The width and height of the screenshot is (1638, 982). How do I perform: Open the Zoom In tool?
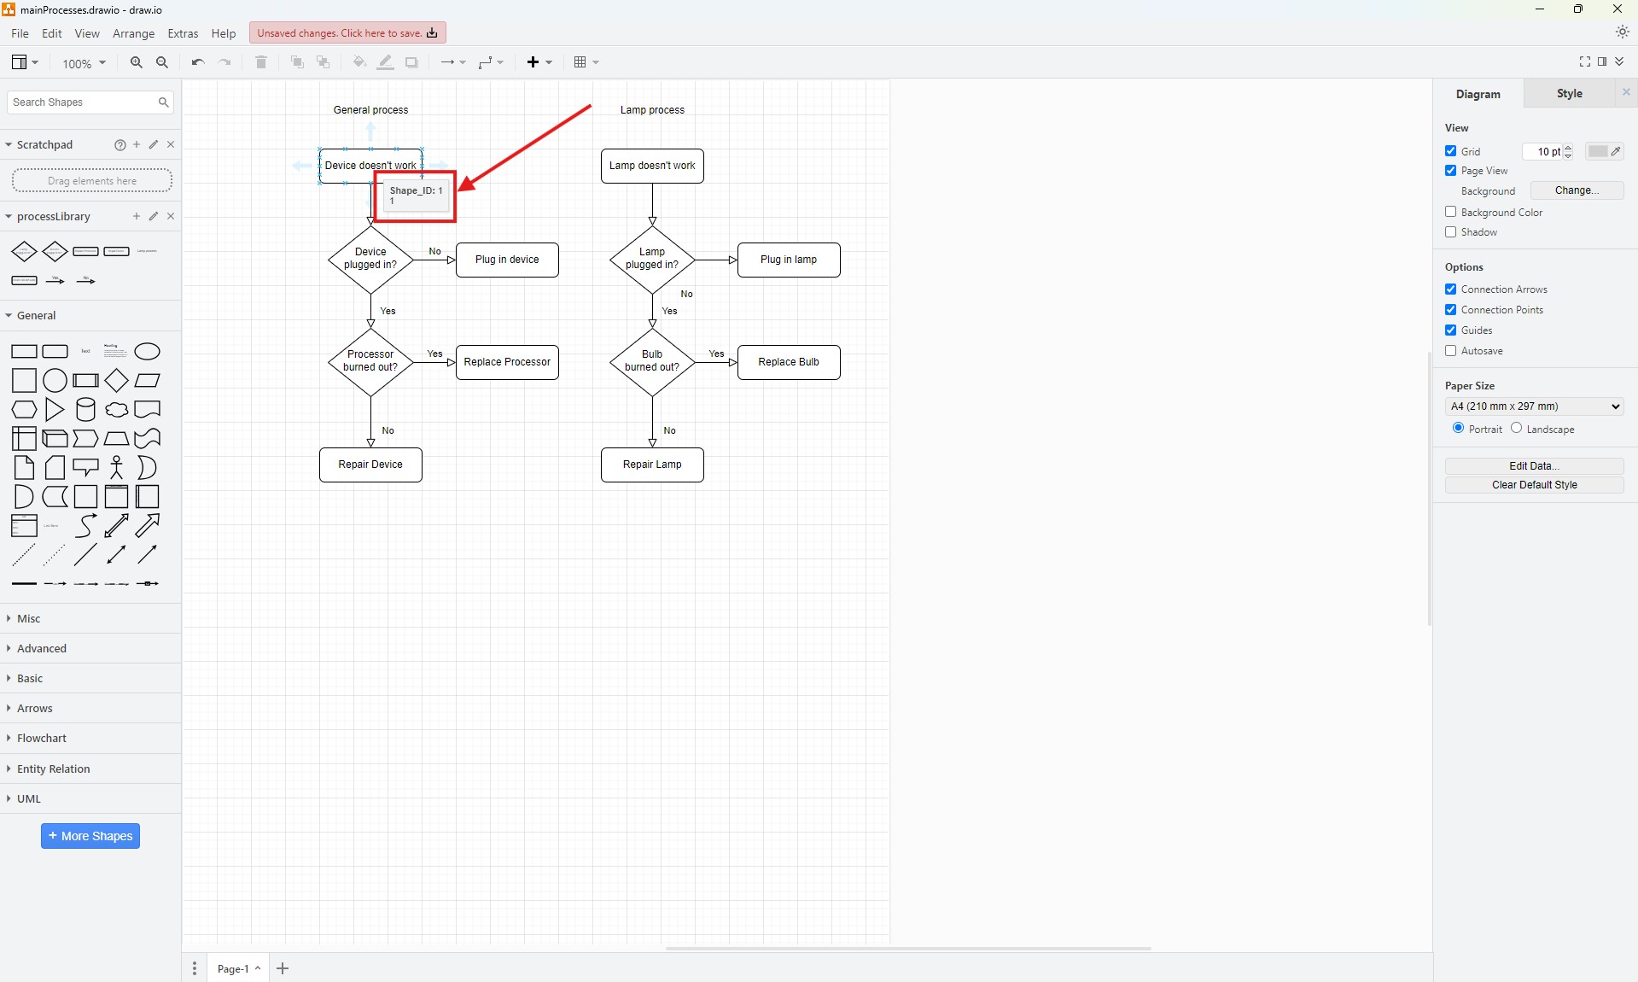click(x=136, y=62)
